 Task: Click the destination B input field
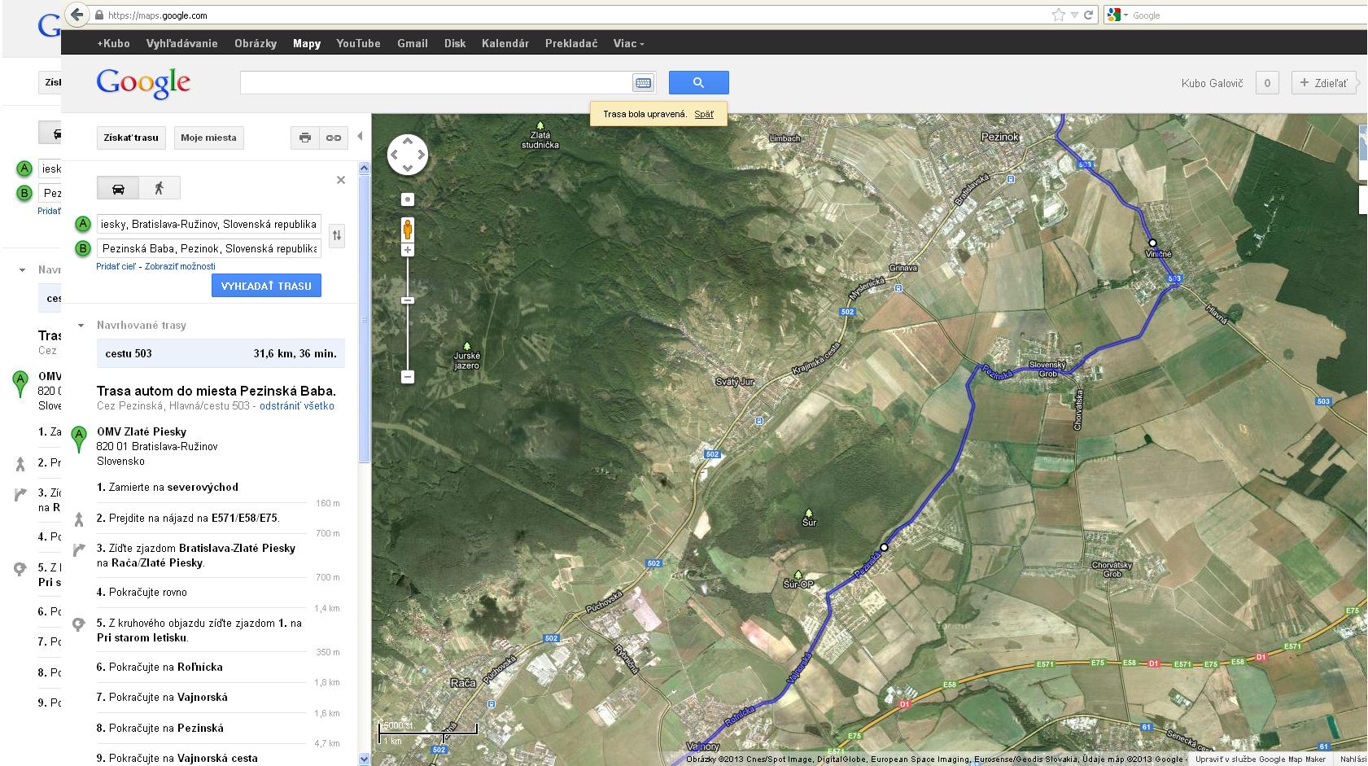(208, 248)
